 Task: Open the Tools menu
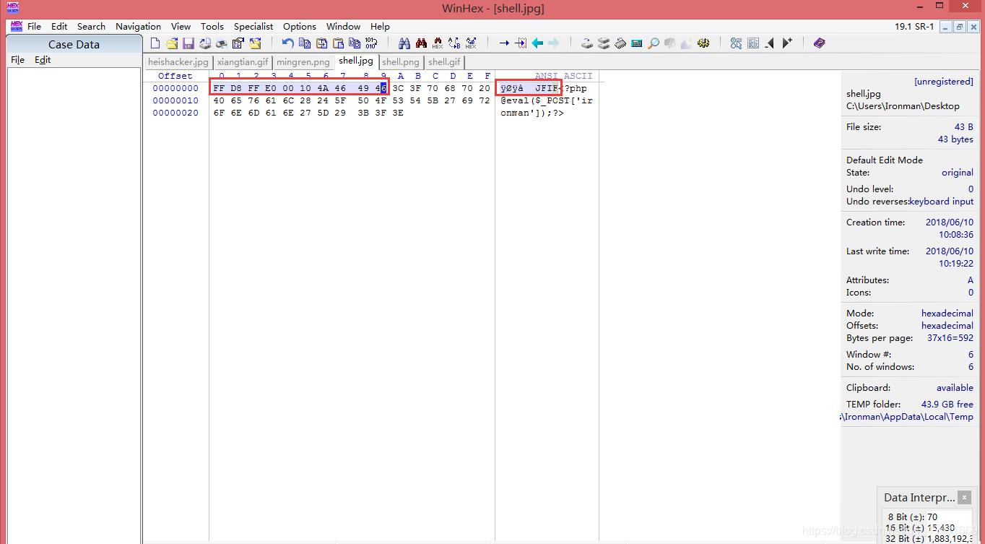pos(212,26)
